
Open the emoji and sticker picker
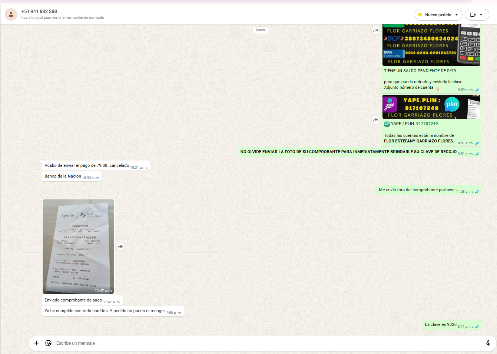pyautogui.click(x=48, y=343)
